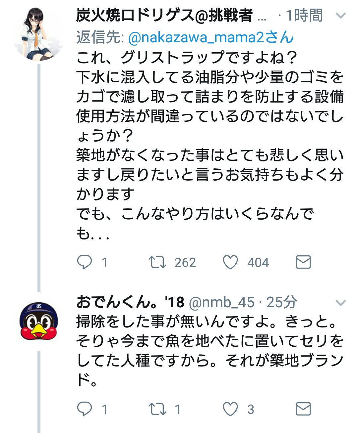Reply to おでんくん's tweet
358x433 pixels.
coord(84,409)
